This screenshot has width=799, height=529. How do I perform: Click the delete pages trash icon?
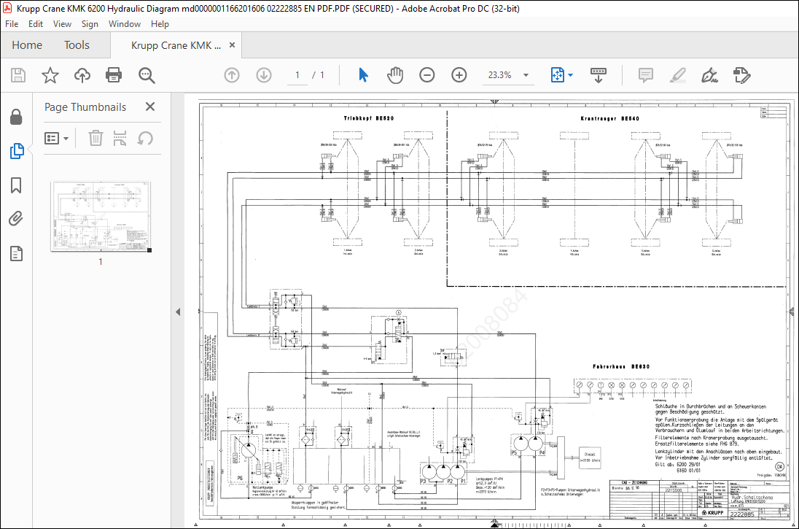tap(96, 138)
